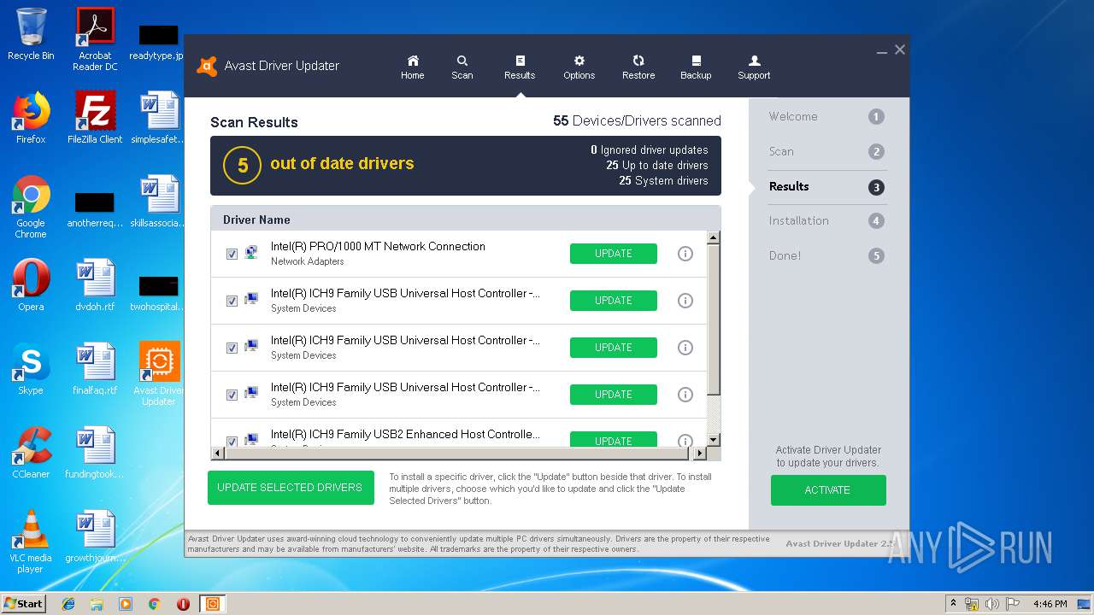1094x615 pixels.
Task: Click the taskbar clock showing 4:46 PM
Action: [x=1050, y=604]
